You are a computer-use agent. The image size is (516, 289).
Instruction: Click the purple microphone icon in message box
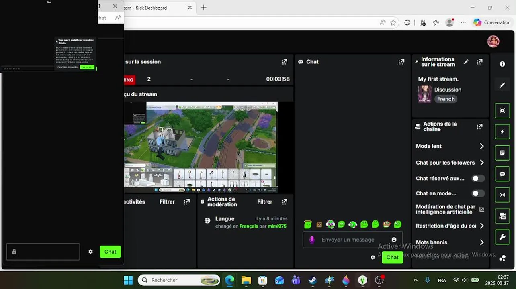point(311,240)
